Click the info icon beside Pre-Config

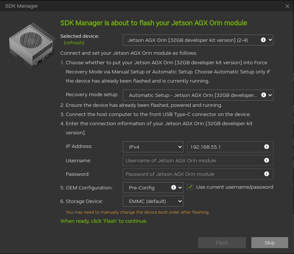[x=173, y=188]
